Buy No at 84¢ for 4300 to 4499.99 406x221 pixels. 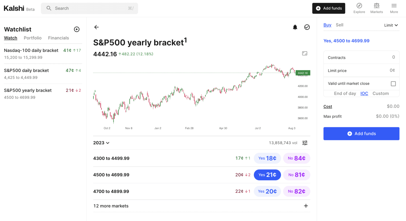297,158
